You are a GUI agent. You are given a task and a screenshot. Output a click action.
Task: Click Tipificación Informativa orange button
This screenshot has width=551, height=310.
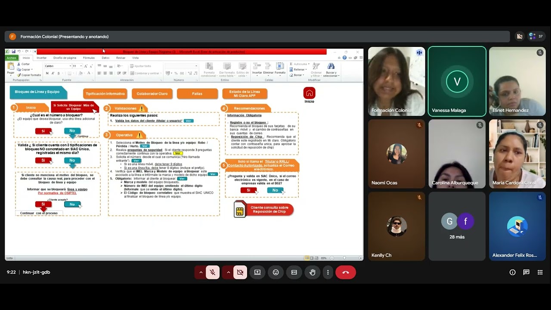coord(105,93)
